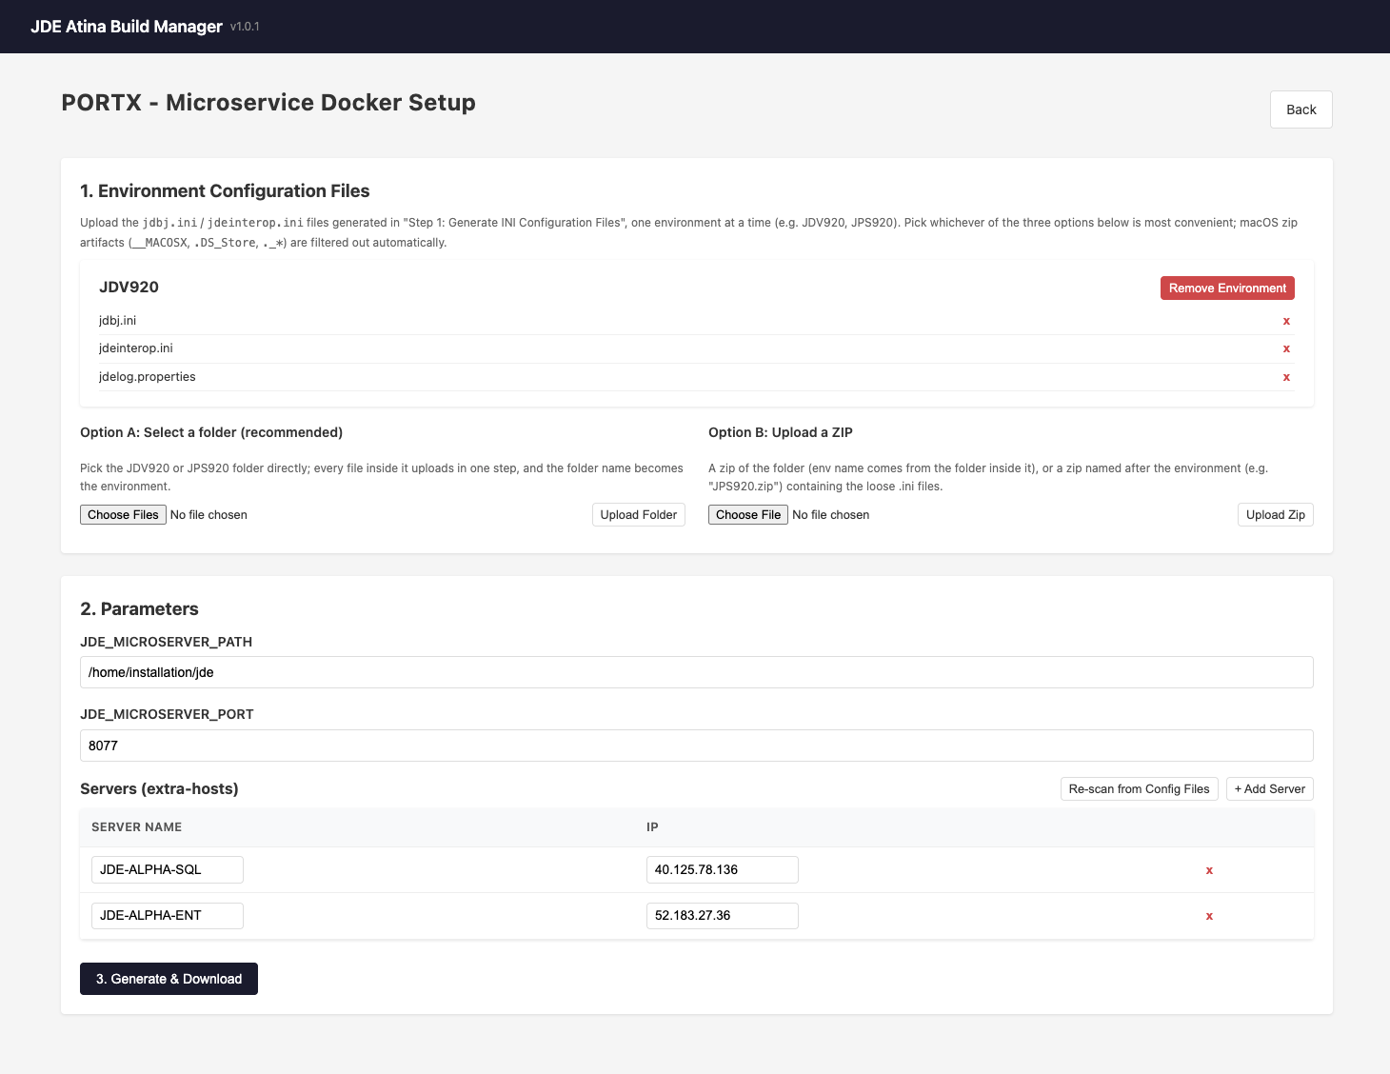1390x1074 pixels.
Task: Click the 2. Parameters section heading
Action: 139,609
